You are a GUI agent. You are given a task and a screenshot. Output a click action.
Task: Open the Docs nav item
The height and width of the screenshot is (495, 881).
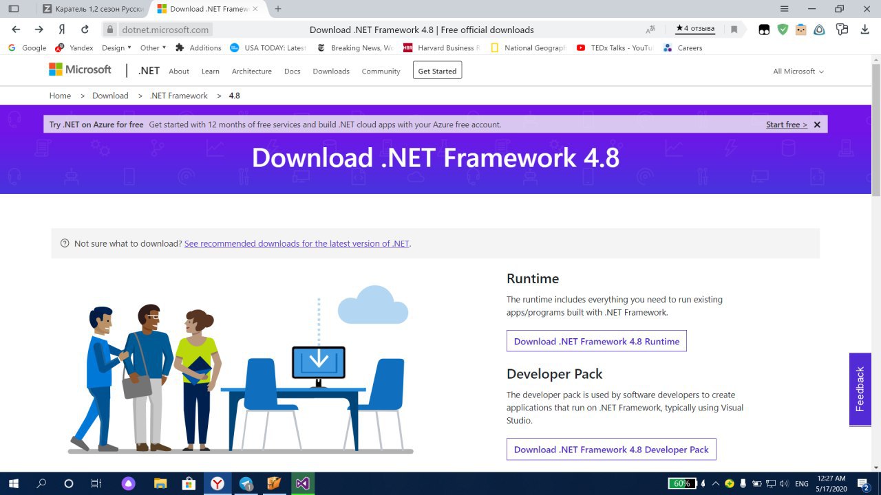[293, 71]
